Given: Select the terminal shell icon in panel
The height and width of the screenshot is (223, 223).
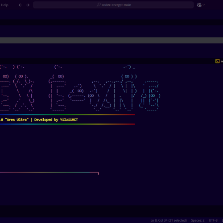Looking at the screenshot, I should pos(217,61).
